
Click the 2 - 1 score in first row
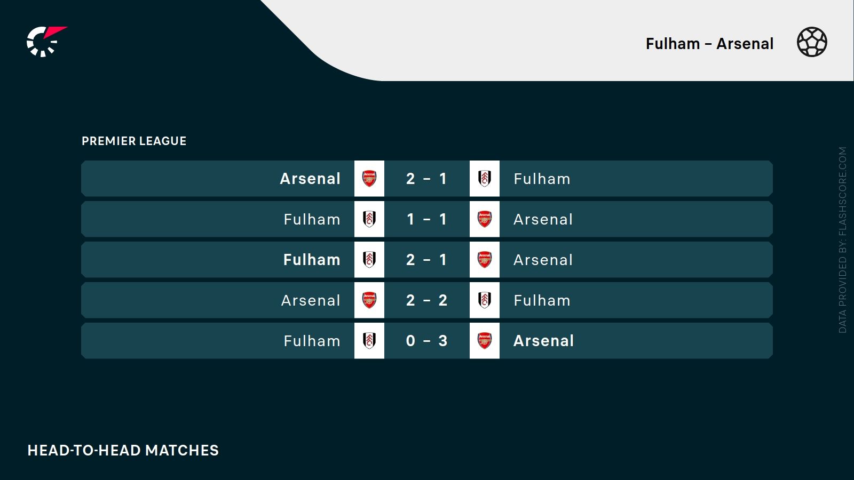click(426, 179)
